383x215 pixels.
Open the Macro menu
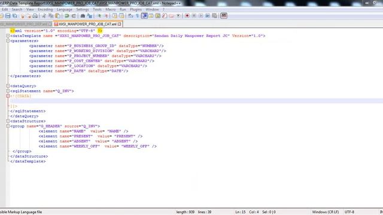click(110, 10)
